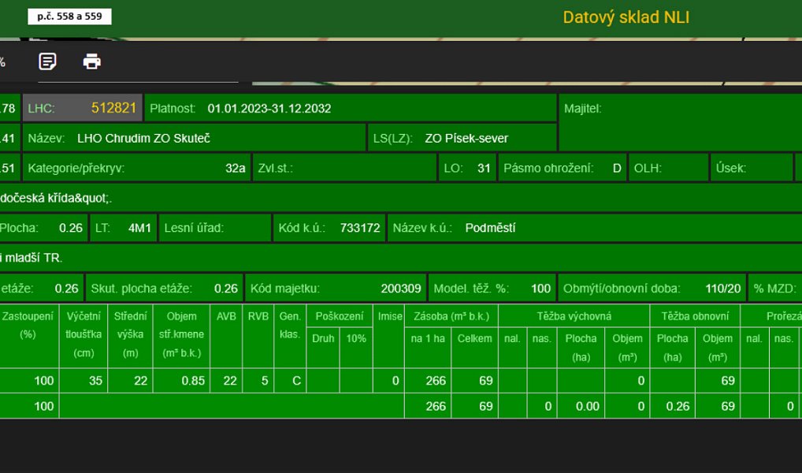Click the printer icon to print

92,61
